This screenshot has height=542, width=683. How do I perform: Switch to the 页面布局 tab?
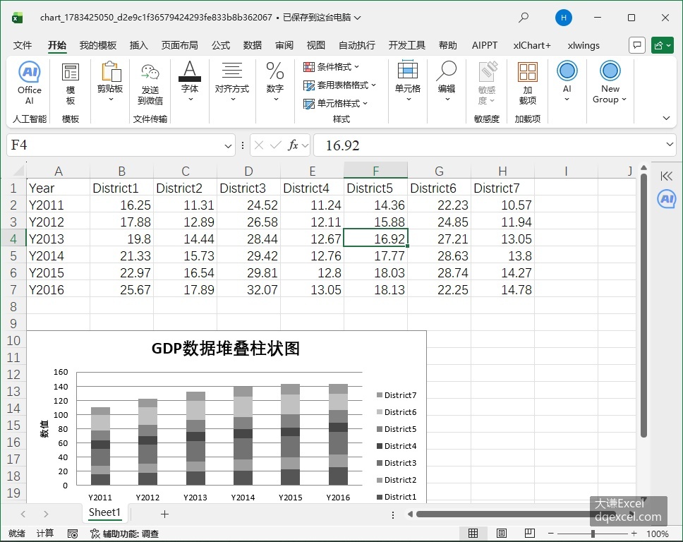tap(179, 45)
